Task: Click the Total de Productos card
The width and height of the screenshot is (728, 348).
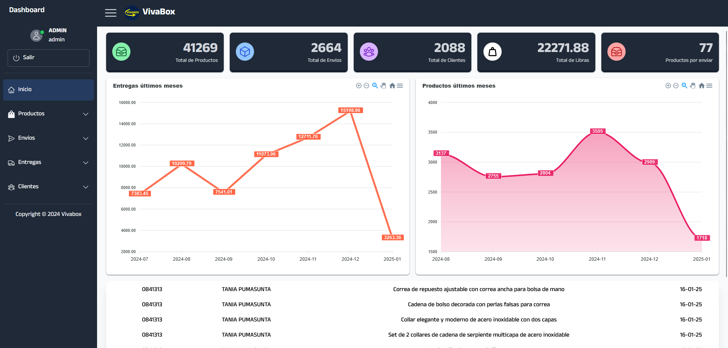Action: click(x=165, y=52)
